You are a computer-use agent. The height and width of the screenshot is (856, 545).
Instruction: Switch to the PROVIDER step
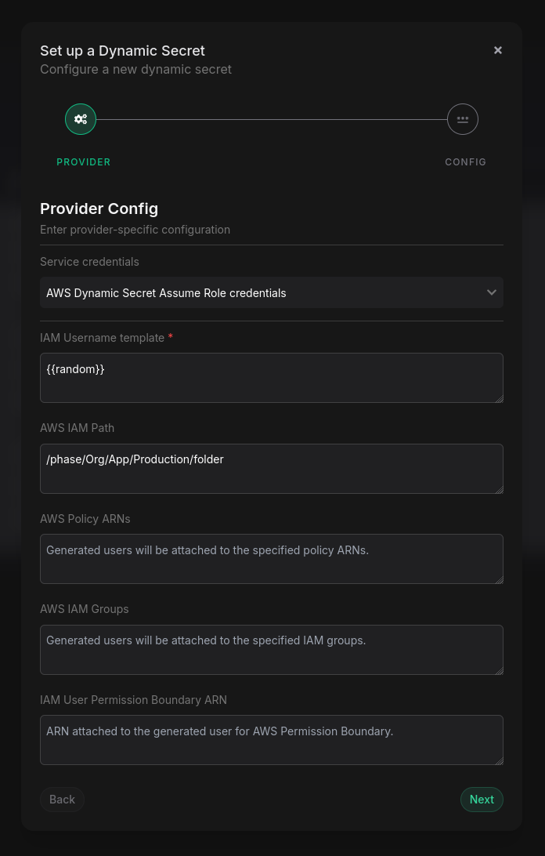(83, 161)
